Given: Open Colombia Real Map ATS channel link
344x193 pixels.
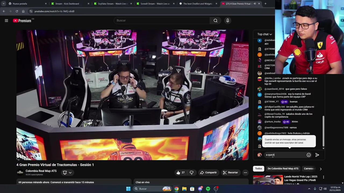Looking at the screenshot, I should coord(41,171).
